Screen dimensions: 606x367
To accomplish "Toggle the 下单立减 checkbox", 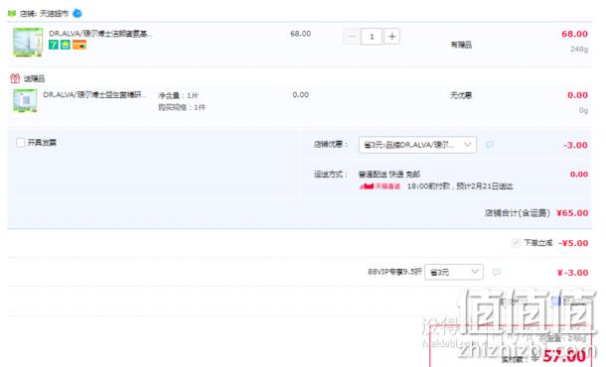I will (x=516, y=243).
